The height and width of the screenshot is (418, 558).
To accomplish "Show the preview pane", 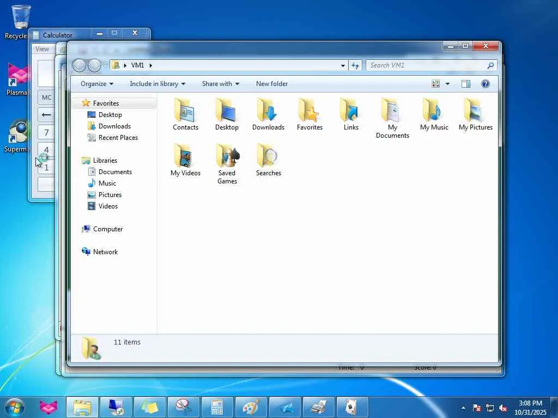I will pos(465,84).
